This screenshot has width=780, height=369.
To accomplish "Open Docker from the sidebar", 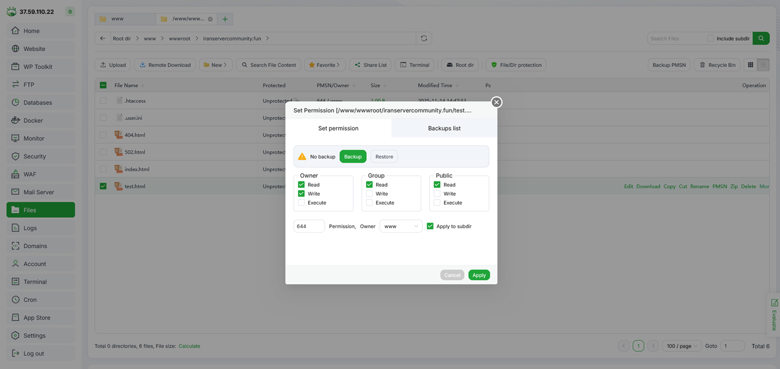I will [33, 120].
